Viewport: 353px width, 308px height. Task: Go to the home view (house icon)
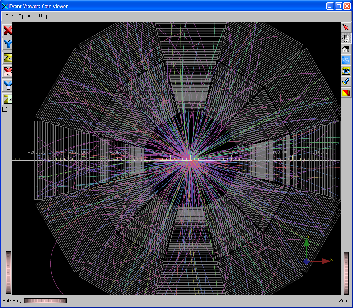pos(346,49)
